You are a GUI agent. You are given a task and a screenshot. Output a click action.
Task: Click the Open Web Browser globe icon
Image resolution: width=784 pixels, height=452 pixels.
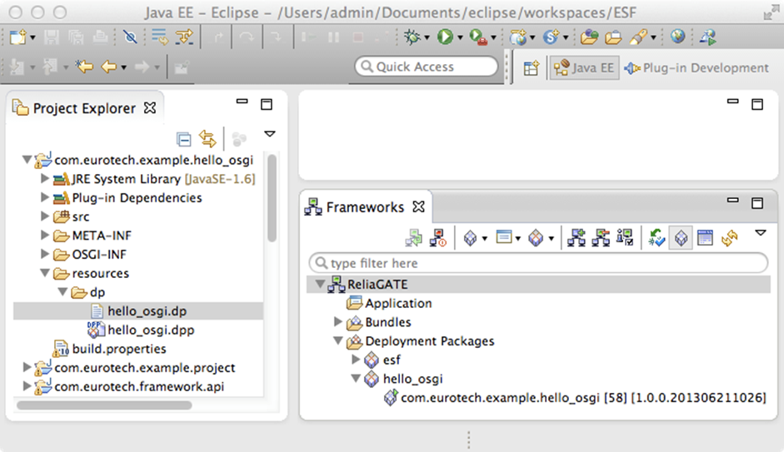(x=678, y=37)
